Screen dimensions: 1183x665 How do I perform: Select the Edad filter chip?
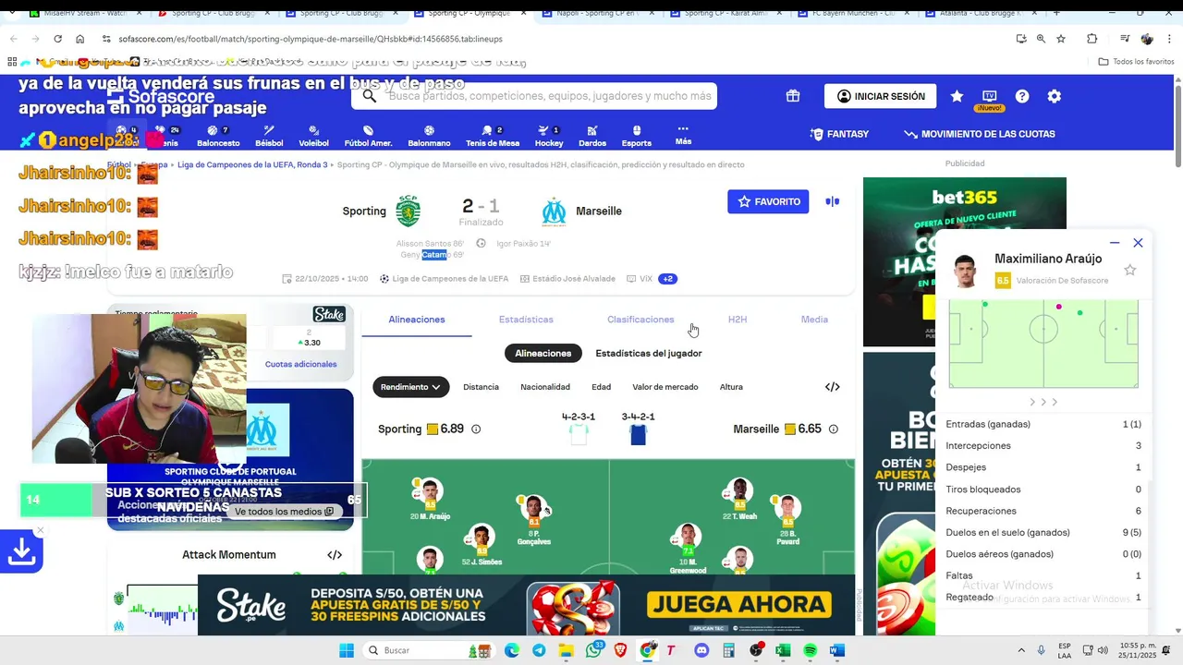601,387
